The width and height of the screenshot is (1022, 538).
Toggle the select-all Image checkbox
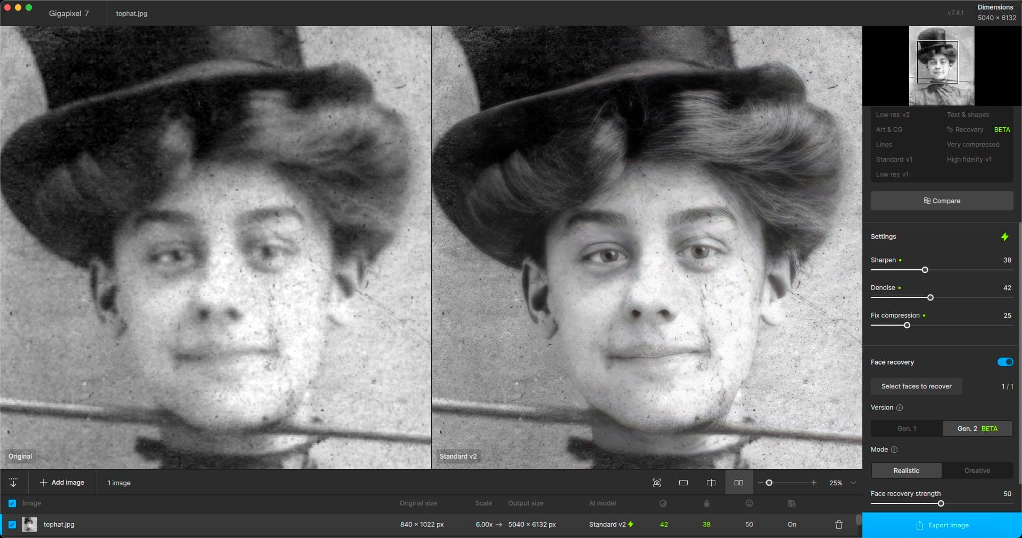(x=12, y=503)
